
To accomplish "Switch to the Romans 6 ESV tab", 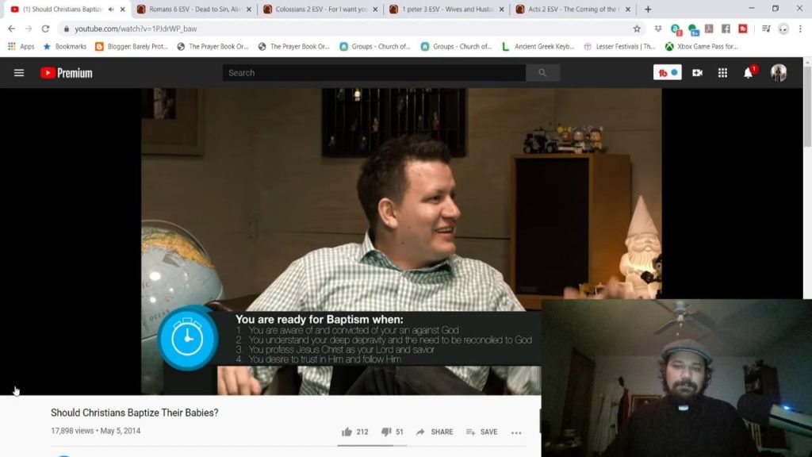I will click(193, 10).
